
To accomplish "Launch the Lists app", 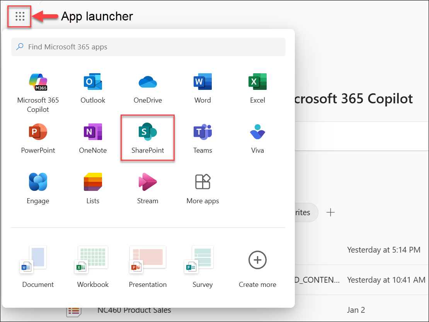I will point(93,189).
